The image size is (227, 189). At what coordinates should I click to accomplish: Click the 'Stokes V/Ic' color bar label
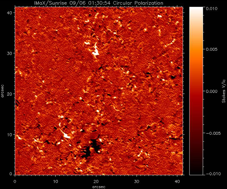point(224,91)
